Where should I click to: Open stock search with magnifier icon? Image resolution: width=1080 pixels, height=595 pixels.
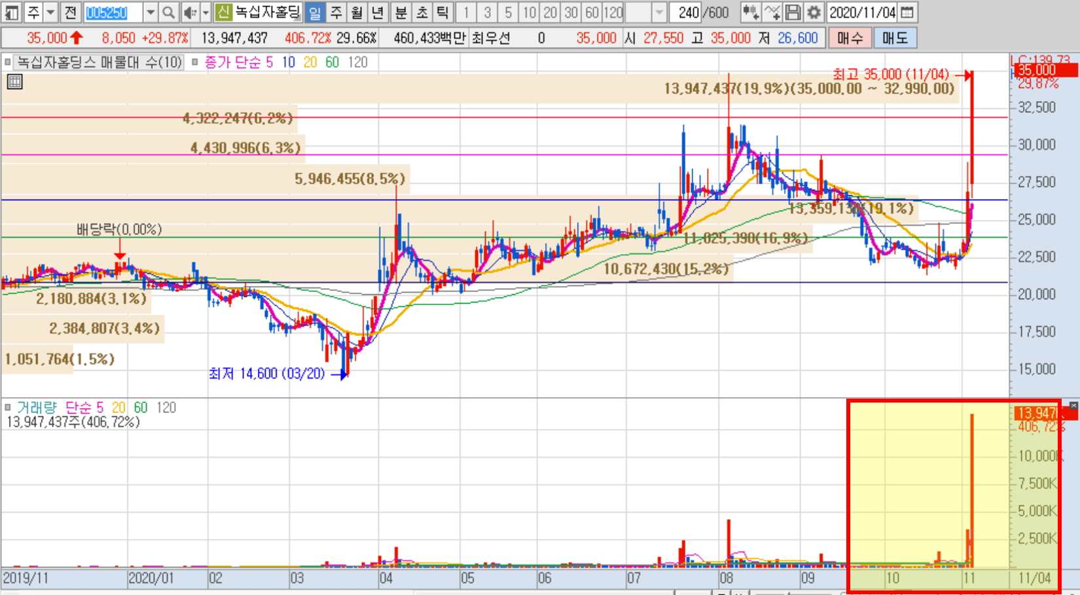pyautogui.click(x=168, y=12)
